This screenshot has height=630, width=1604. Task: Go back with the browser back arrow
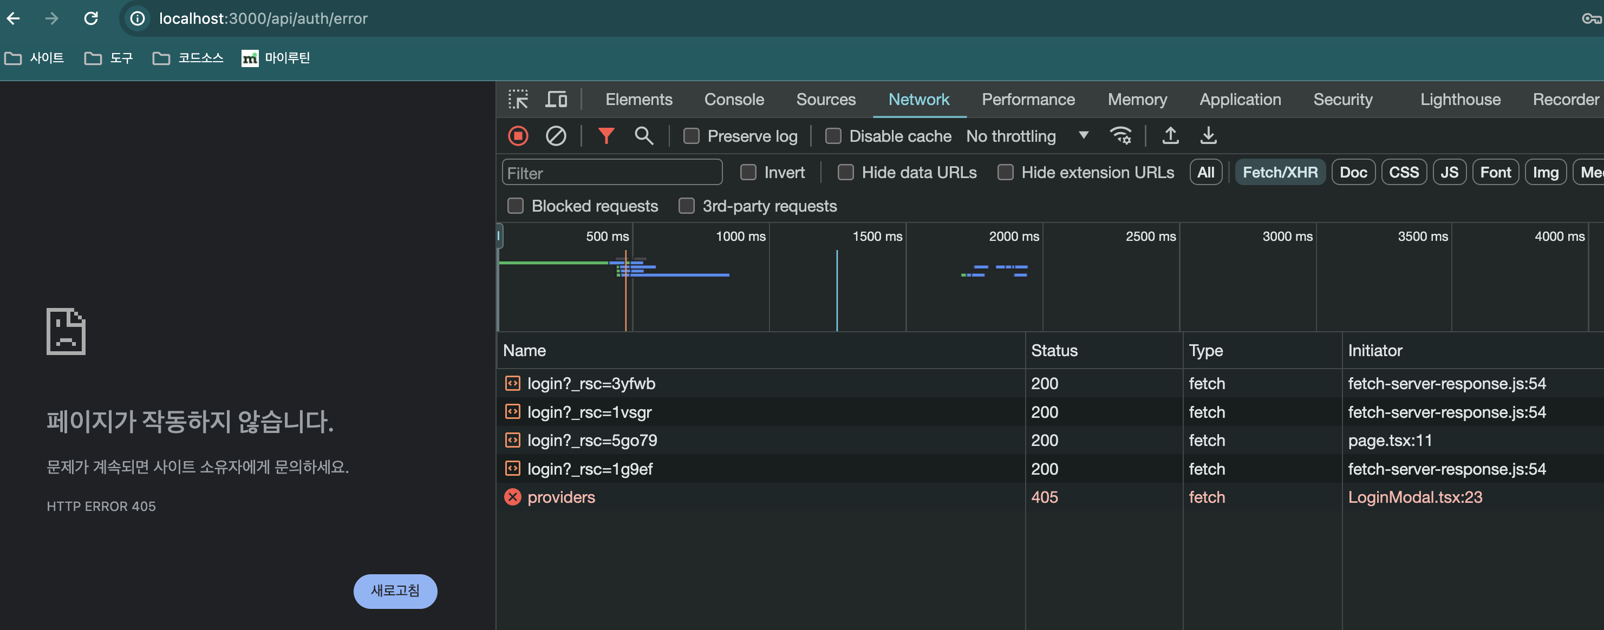tap(14, 19)
